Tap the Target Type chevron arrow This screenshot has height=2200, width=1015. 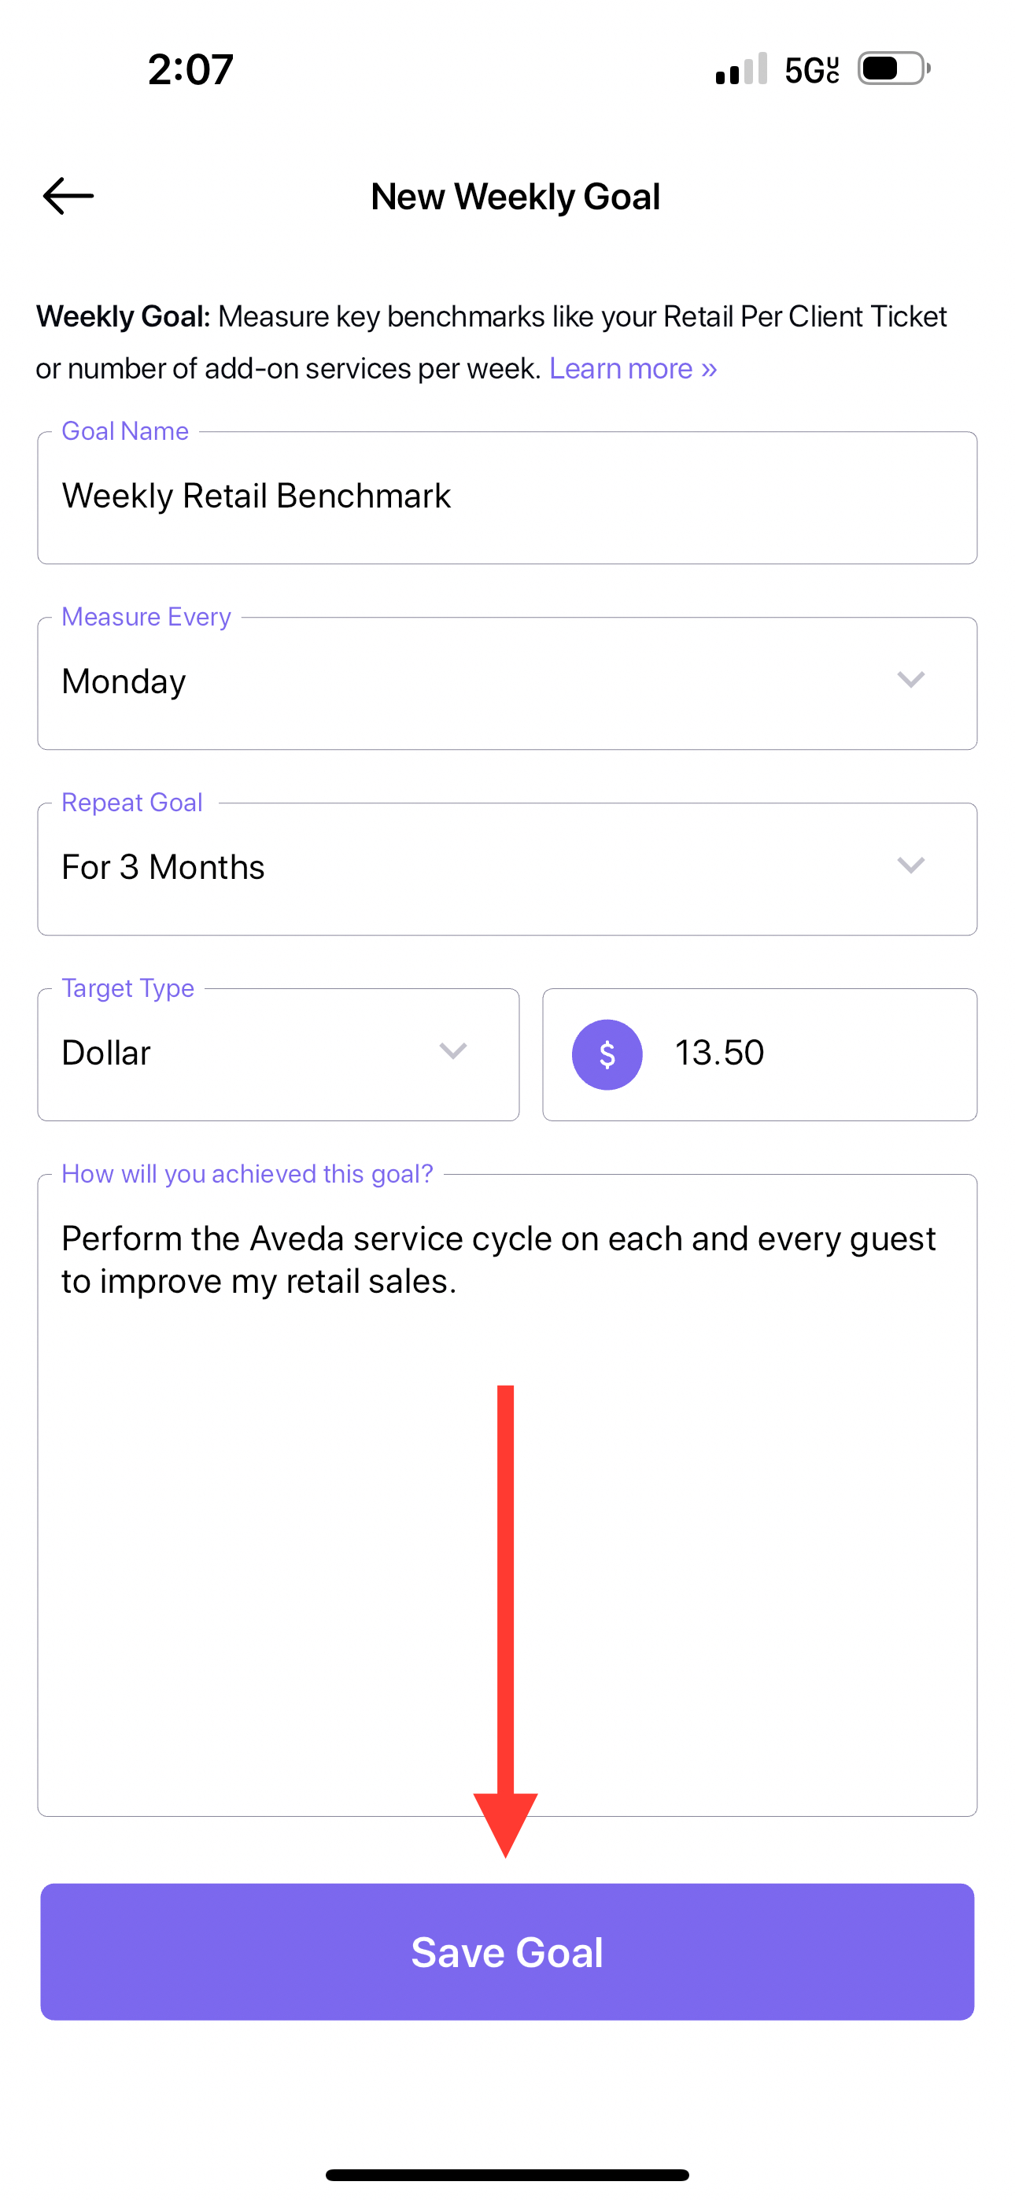click(453, 1050)
